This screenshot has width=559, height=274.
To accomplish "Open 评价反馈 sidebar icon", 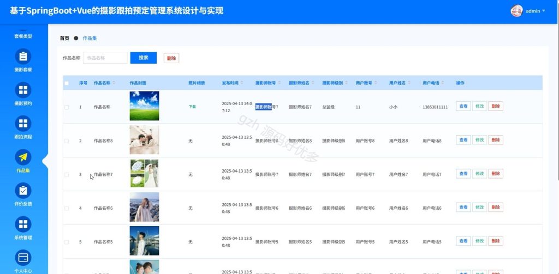I will point(23,190).
